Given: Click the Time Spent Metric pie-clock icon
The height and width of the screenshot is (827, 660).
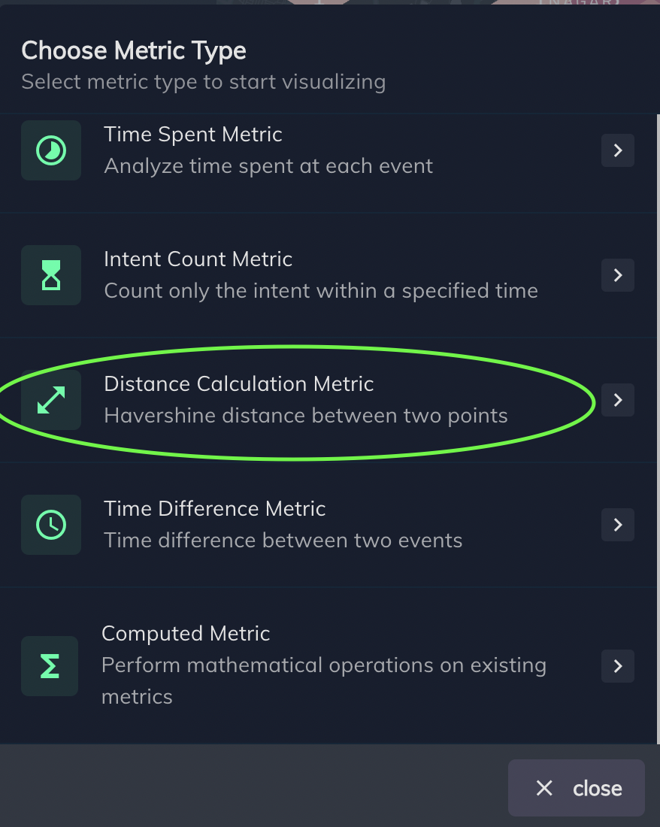Looking at the screenshot, I should [51, 150].
